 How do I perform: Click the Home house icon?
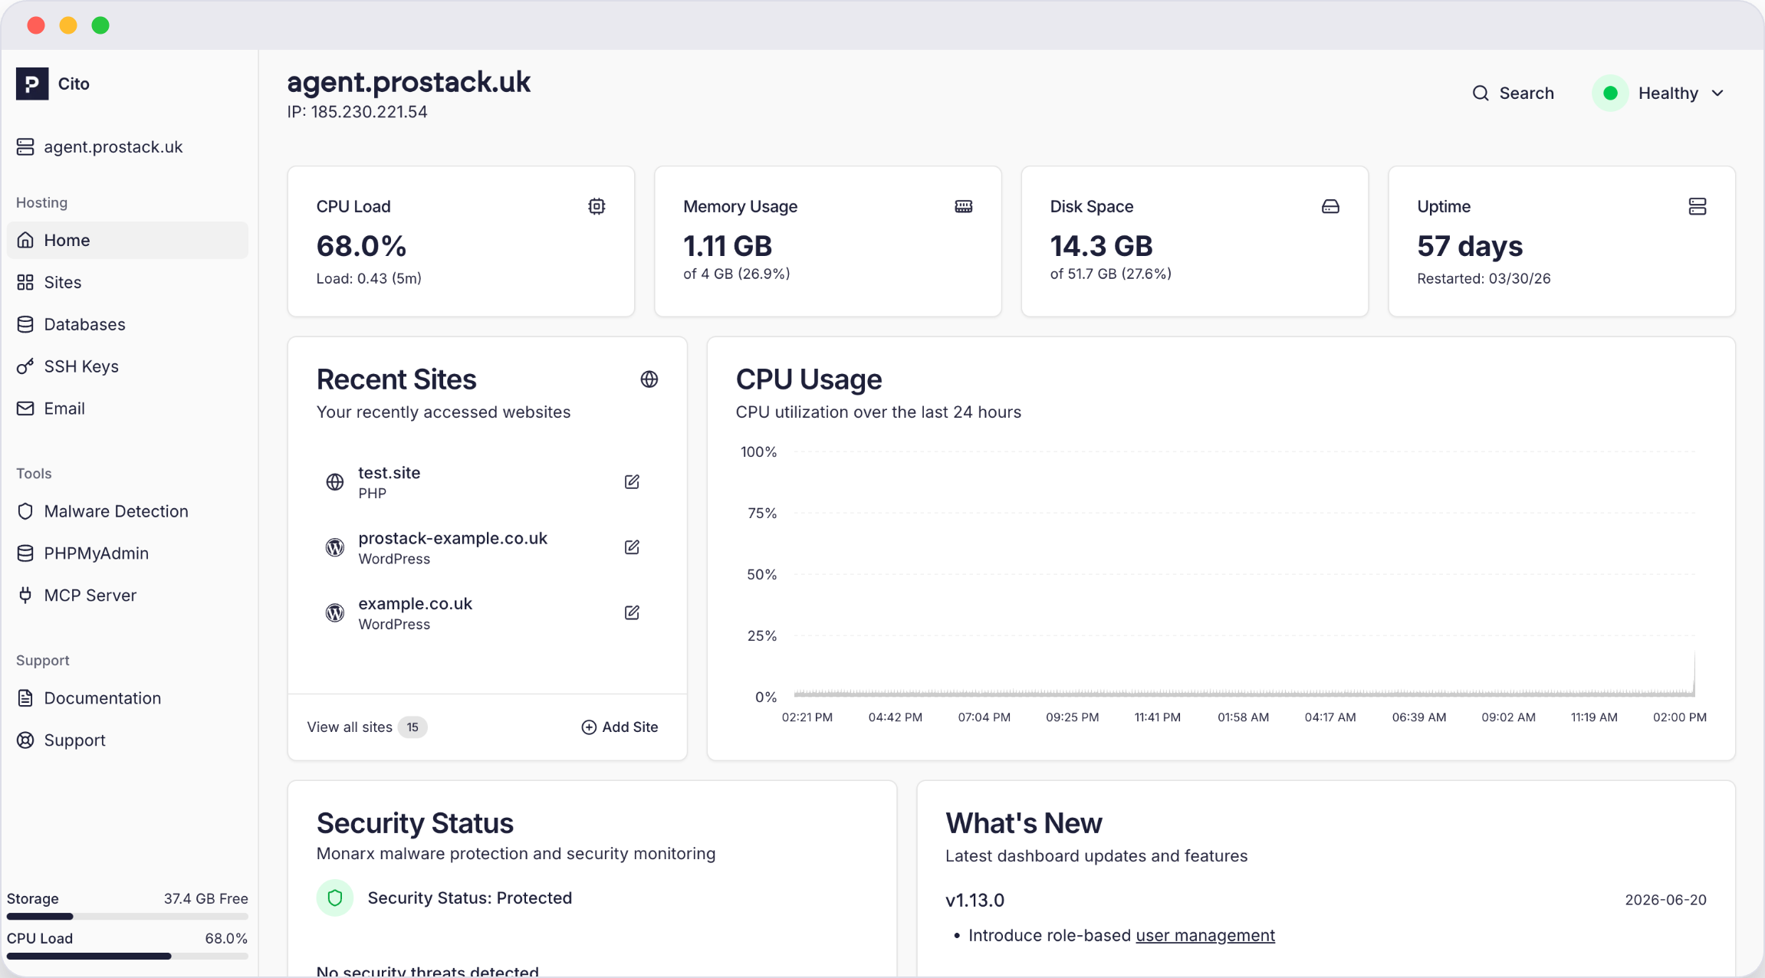(25, 240)
